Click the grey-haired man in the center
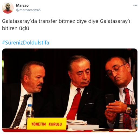This screenshot has height=135, width=140. 78,88
